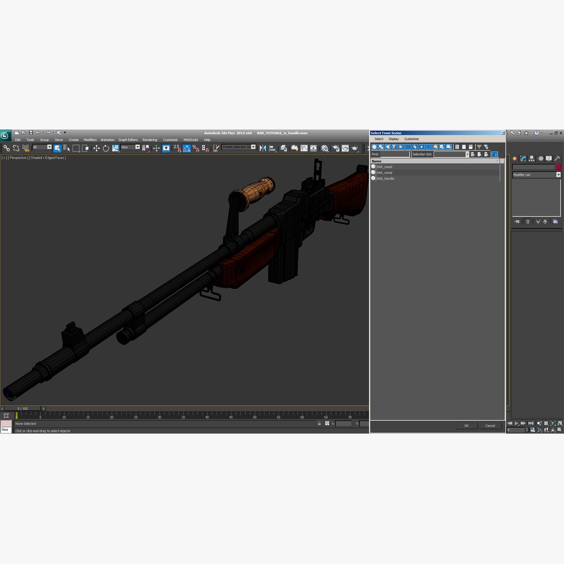The image size is (564, 564).
Task: Open Rendered Frame Window
Action: (345, 148)
